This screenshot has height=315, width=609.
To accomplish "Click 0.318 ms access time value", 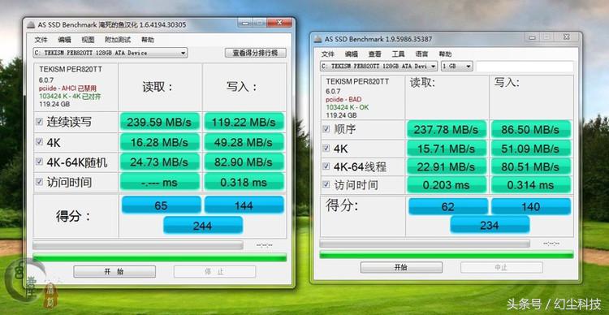I will pos(244,182).
